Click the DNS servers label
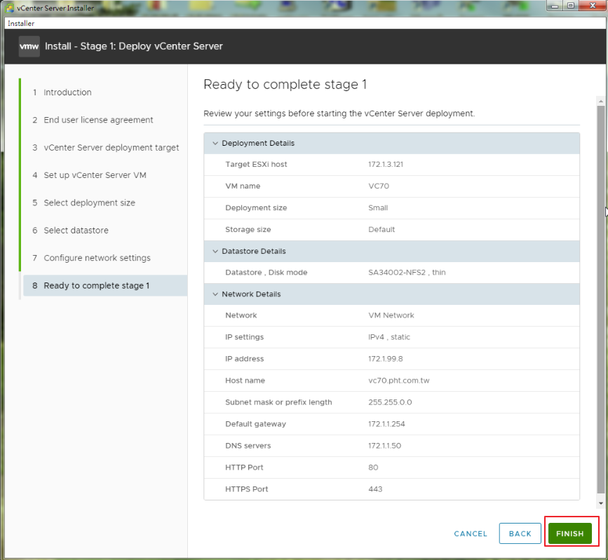 [x=248, y=446]
